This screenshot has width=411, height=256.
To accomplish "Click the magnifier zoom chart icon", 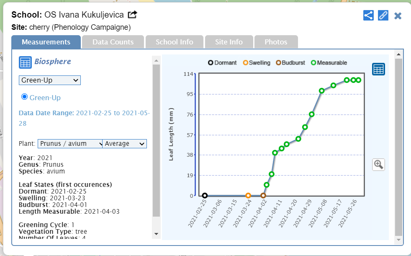I will tap(378, 164).
